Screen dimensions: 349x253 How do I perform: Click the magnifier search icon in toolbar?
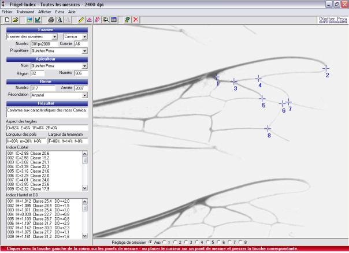pyautogui.click(x=106, y=20)
